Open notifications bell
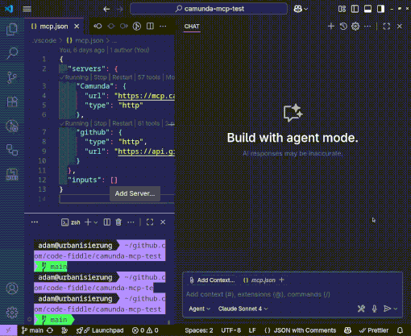The height and width of the screenshot is (336, 411). [400, 330]
